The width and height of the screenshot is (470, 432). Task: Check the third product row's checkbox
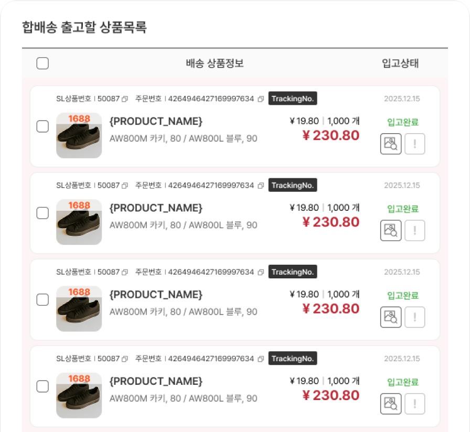[42, 299]
